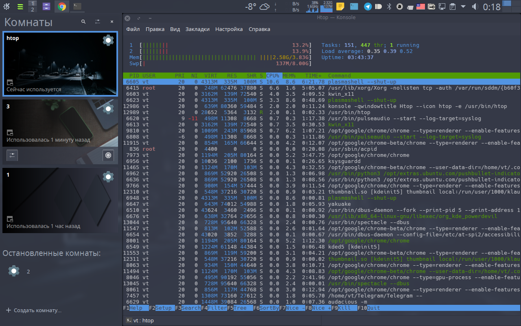Image resolution: width=521 pixels, height=326 pixels.
Task: Click the right-edge desktop pager widget
Action: [512, 7]
